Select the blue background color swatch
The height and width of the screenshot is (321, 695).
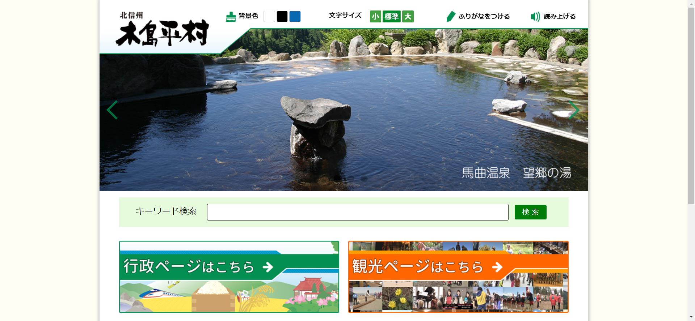pyautogui.click(x=295, y=17)
